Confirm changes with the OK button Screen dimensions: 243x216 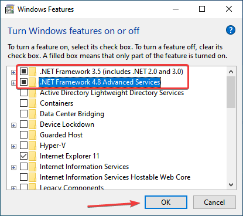166,202
